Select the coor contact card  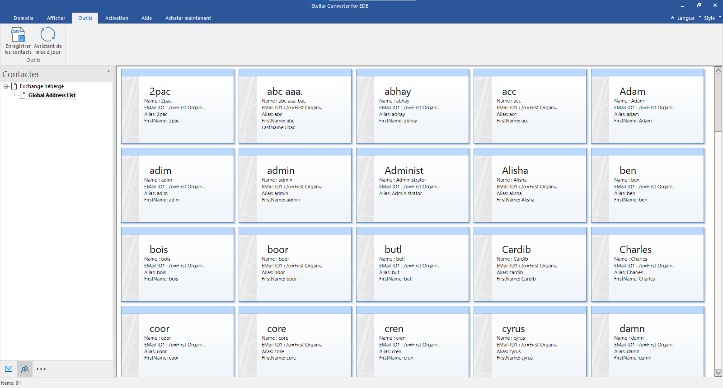[x=178, y=341]
